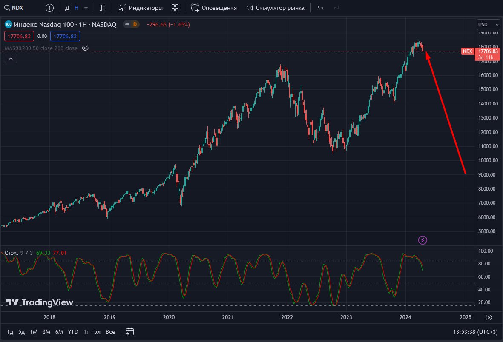The image size is (503, 342).
Task: Show the hidden MA50&200 indicator eye icon
Action: coord(85,48)
